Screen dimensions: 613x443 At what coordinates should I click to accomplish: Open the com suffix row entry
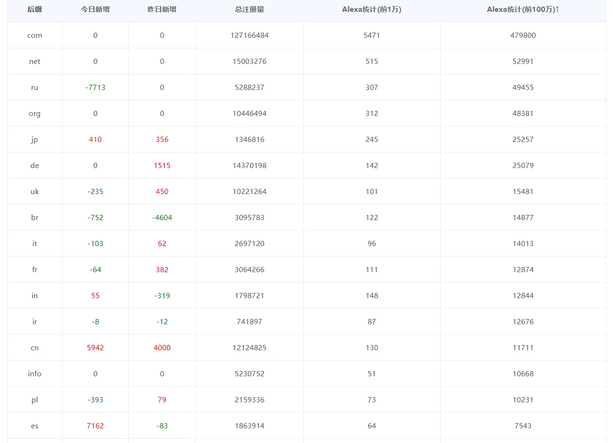click(35, 35)
